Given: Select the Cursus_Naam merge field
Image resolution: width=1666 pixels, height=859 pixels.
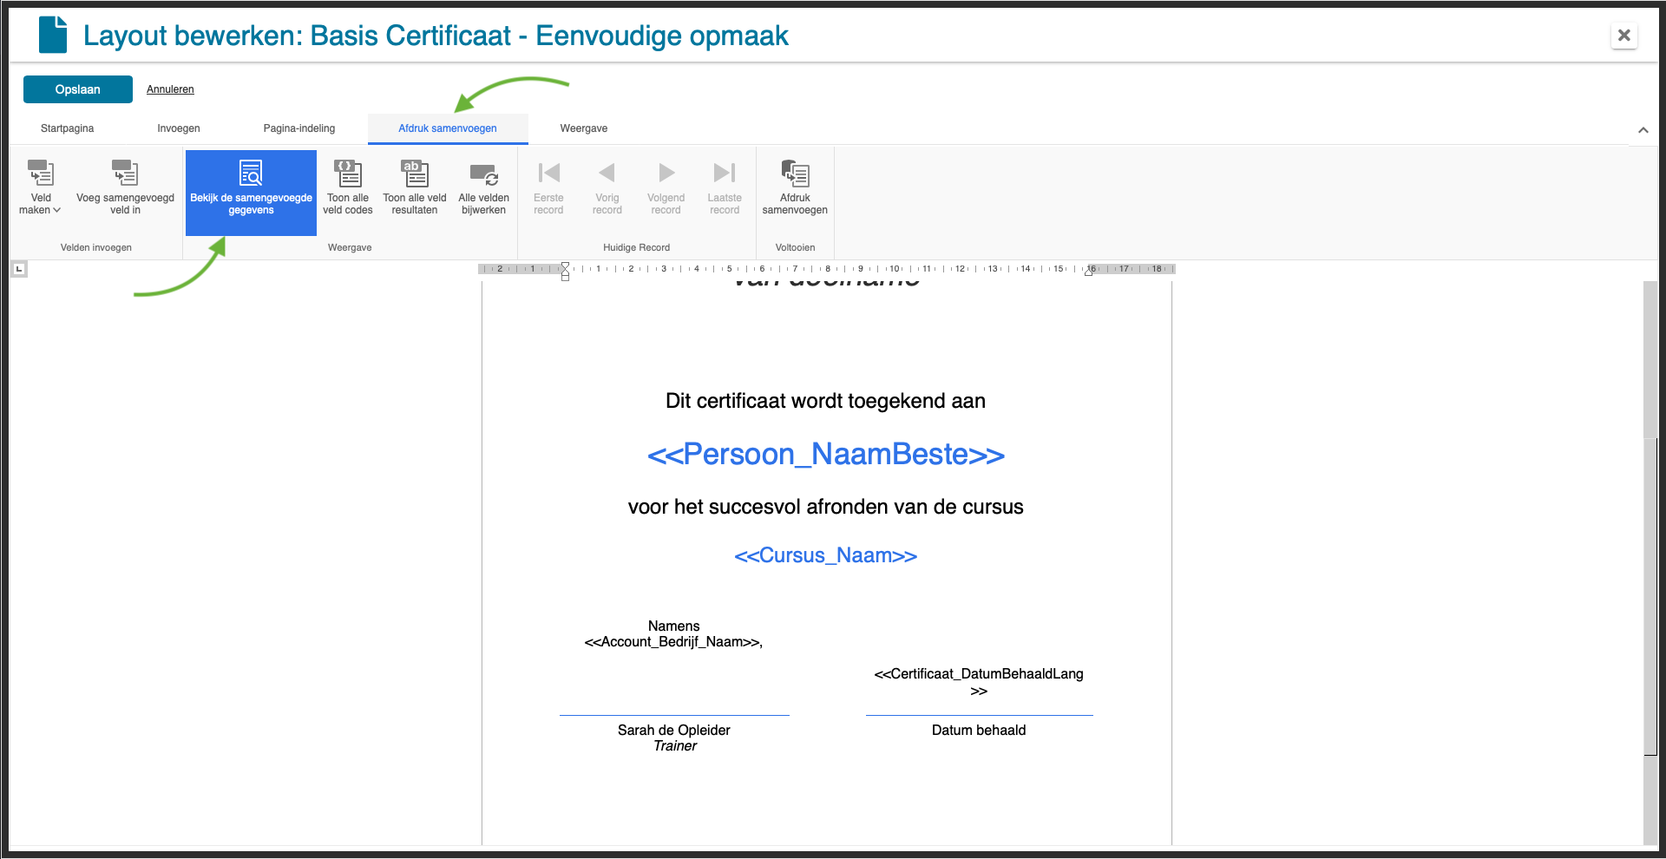Looking at the screenshot, I should pyautogui.click(x=825, y=555).
